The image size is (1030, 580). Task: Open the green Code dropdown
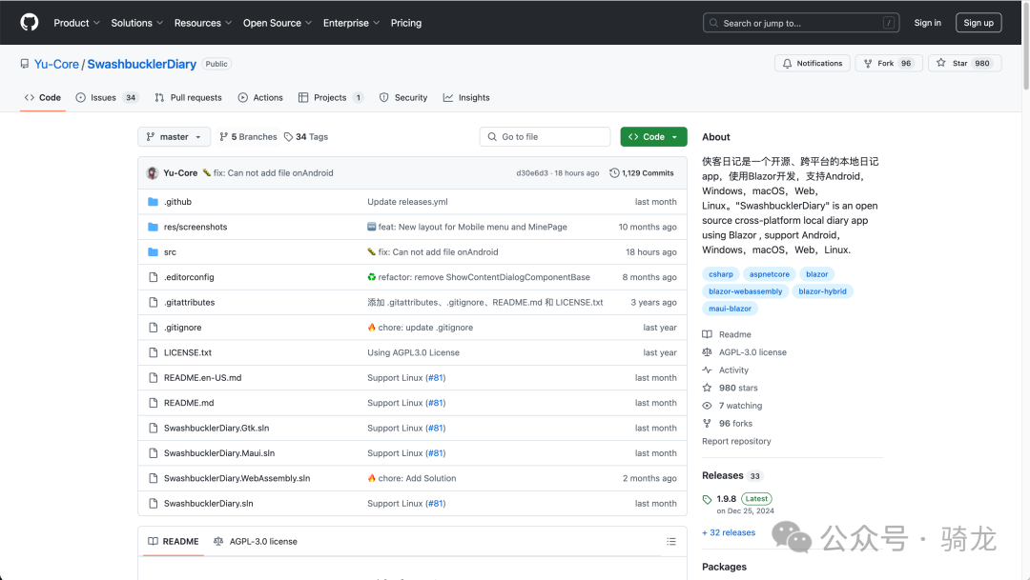(x=653, y=136)
